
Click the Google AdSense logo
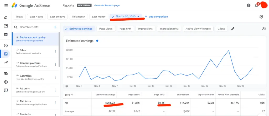click(31, 5)
